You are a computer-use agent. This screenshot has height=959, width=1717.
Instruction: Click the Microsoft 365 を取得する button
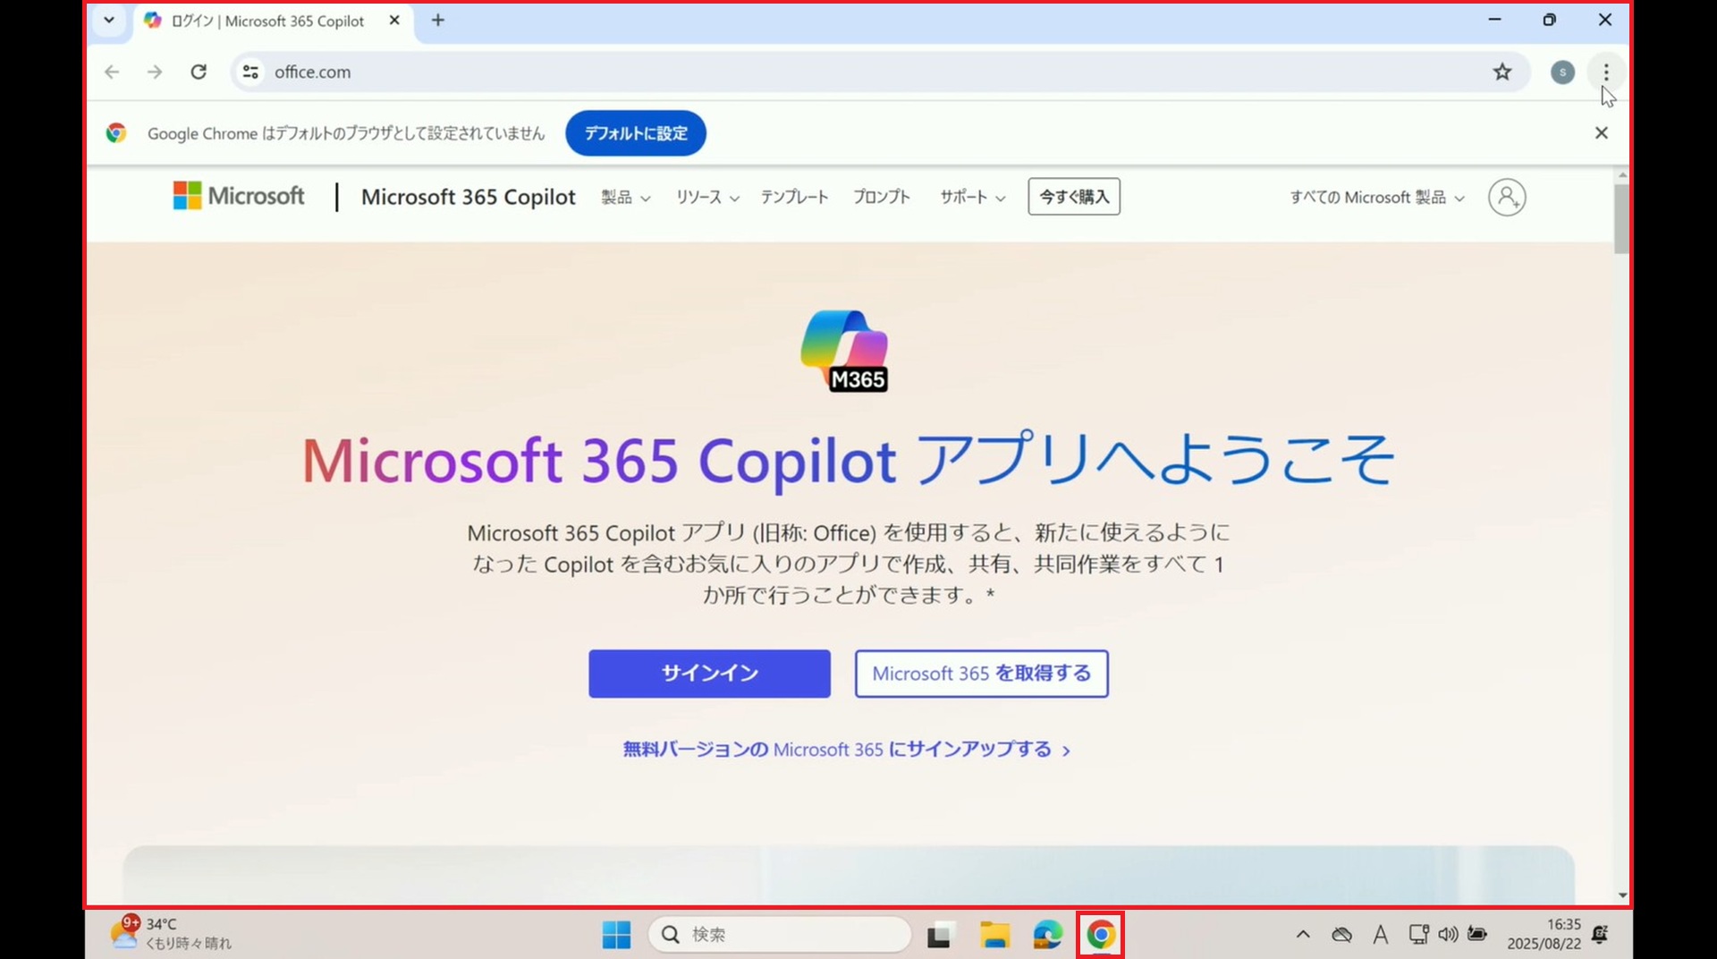[981, 674]
